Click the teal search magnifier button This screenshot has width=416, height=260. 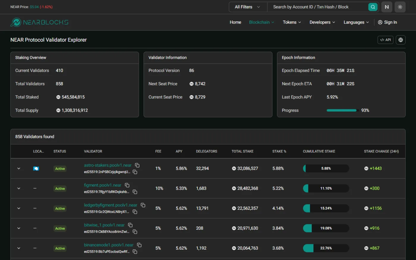[373, 7]
